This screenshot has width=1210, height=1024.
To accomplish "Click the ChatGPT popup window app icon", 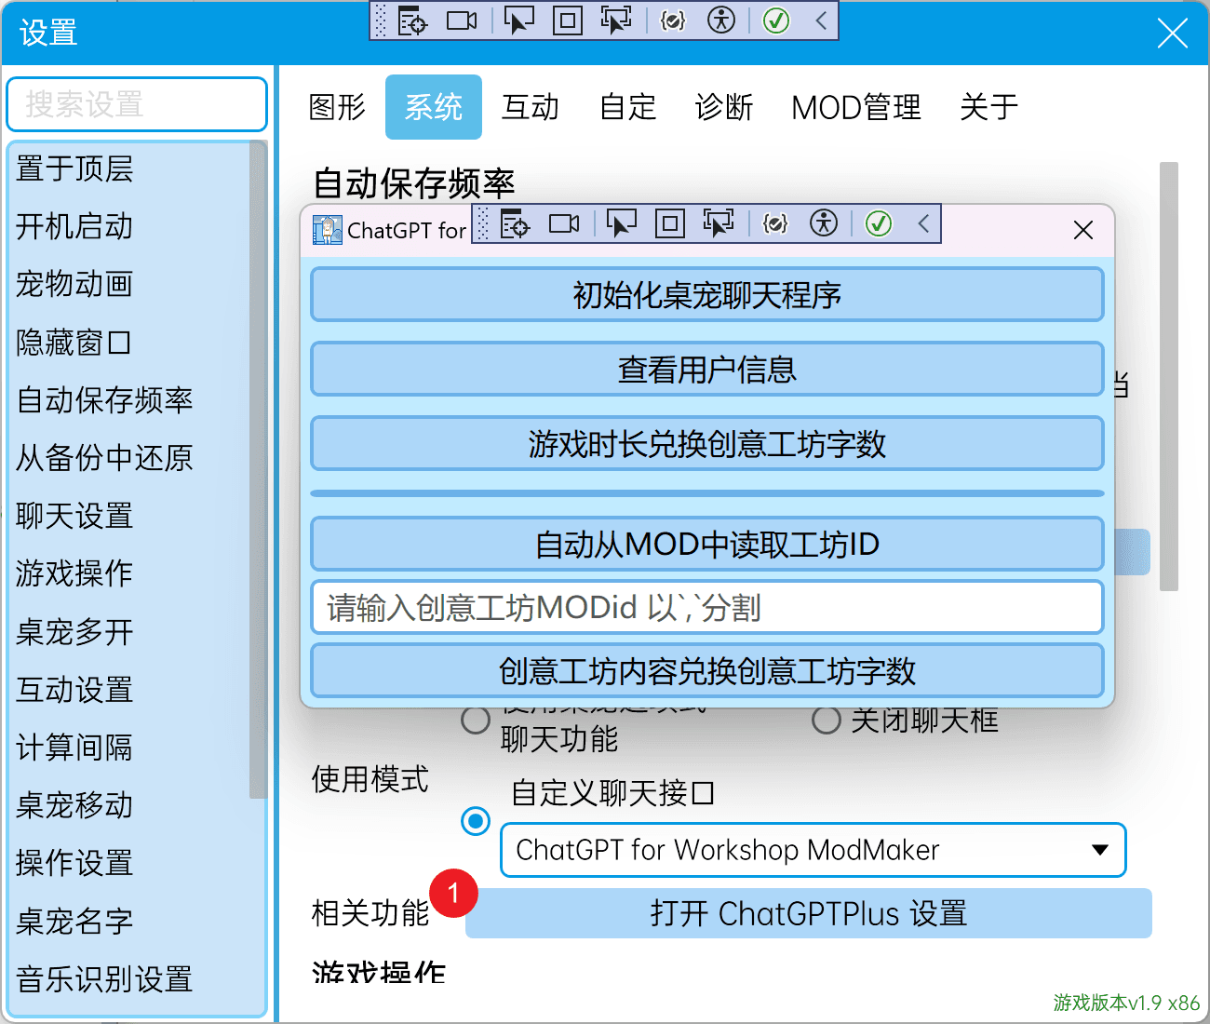I will (x=327, y=230).
